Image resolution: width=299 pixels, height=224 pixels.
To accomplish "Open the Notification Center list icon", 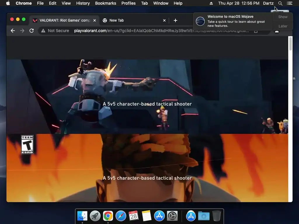I will [290, 3].
